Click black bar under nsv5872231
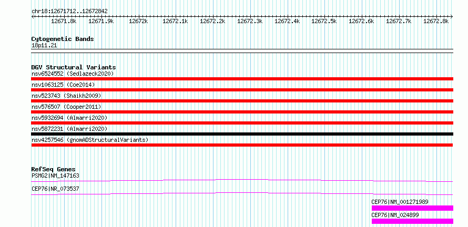 (242, 134)
